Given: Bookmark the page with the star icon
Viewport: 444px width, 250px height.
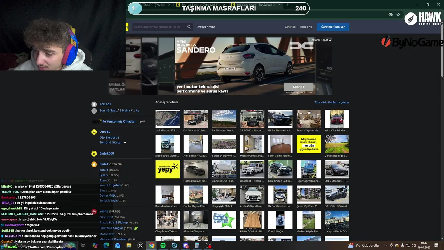Looking at the screenshot, I should point(398,15).
